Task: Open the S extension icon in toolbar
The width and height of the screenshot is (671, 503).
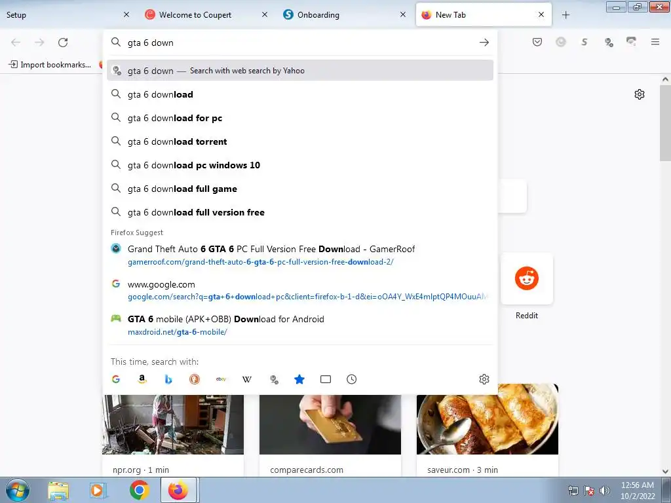Action: tap(585, 42)
